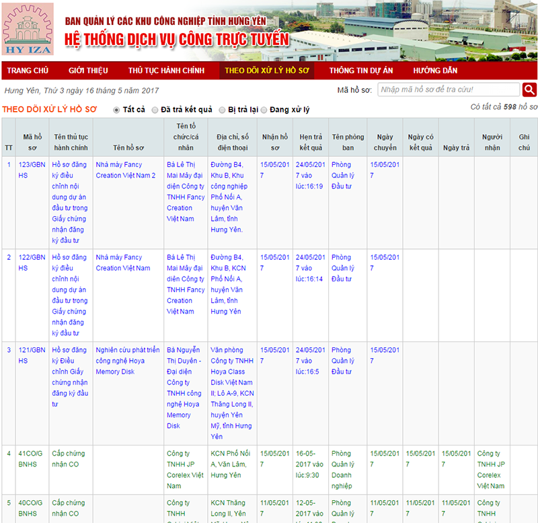Screen dimensions: 538x523
Task: Click row 1 due time '24/05/2017 vào lúc:16:19'
Action: click(x=311, y=176)
